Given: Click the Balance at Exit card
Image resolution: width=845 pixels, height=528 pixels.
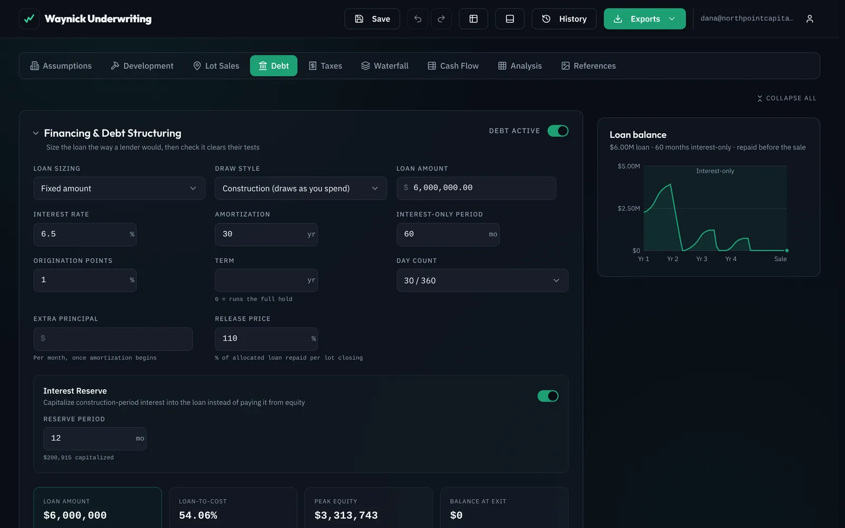Looking at the screenshot, I should point(504,508).
